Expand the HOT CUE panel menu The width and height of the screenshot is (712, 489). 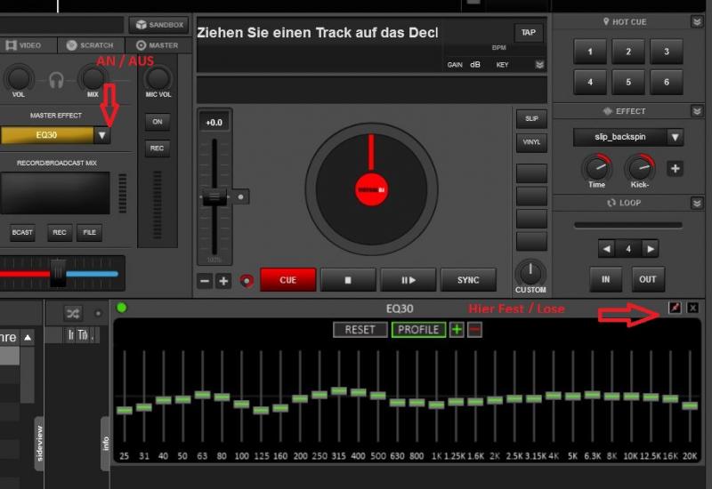click(697, 21)
